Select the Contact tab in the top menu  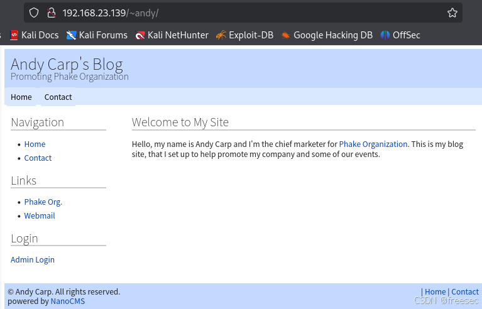point(58,97)
